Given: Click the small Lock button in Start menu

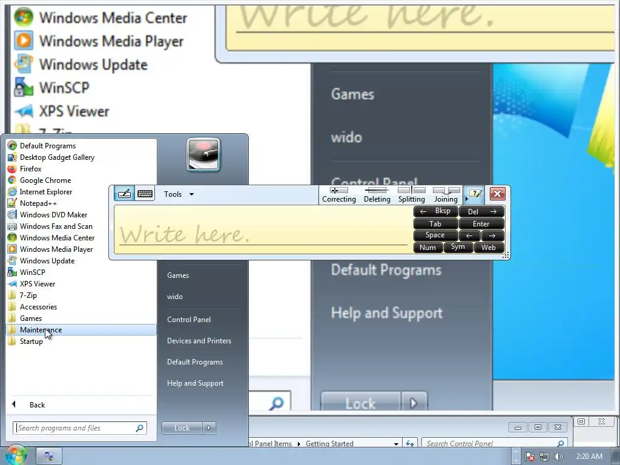Looking at the screenshot, I should pos(182,428).
